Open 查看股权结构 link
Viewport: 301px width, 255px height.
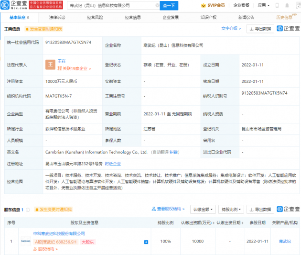click(x=168, y=209)
